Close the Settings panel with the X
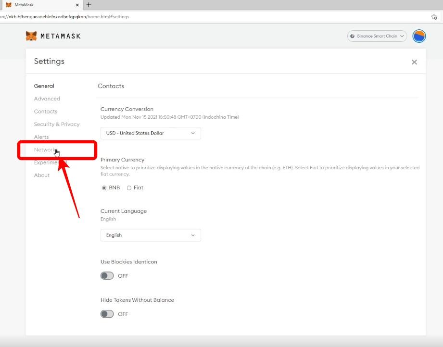The height and width of the screenshot is (347, 443). pyautogui.click(x=414, y=62)
